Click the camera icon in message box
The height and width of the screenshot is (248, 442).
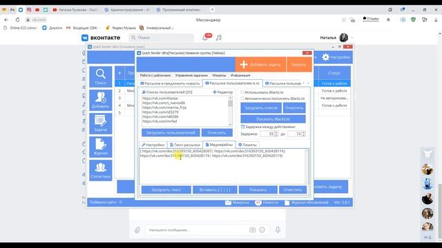[x=253, y=230]
